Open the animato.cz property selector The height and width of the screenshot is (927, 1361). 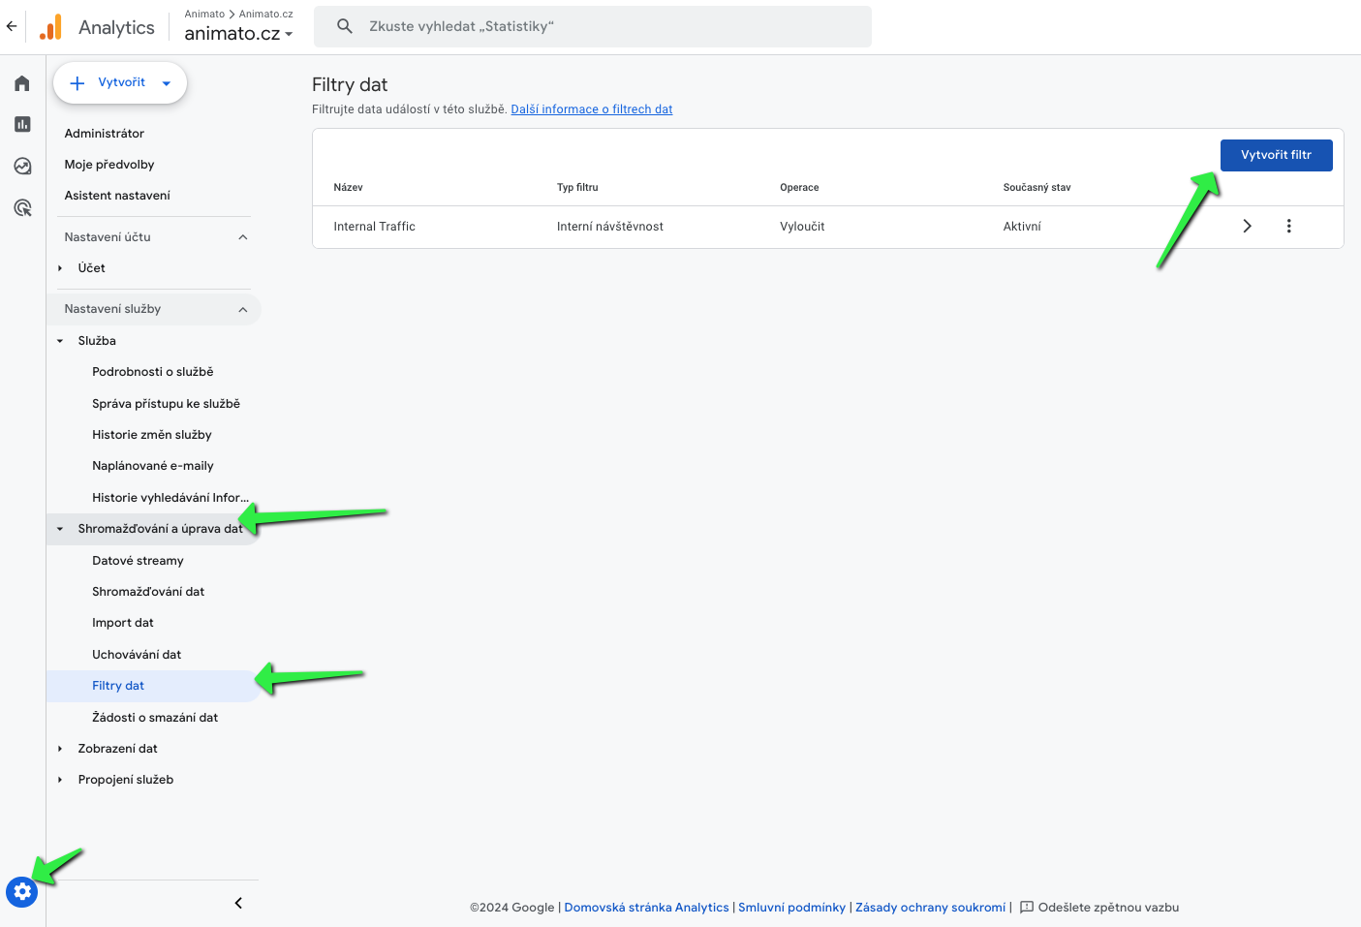click(238, 33)
